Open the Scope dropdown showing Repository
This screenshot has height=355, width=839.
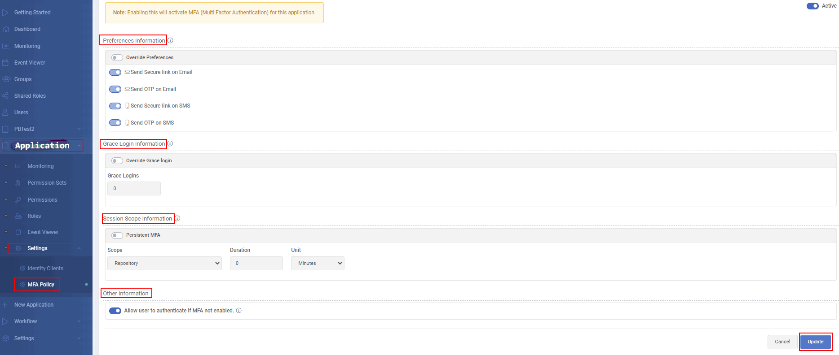[164, 264]
